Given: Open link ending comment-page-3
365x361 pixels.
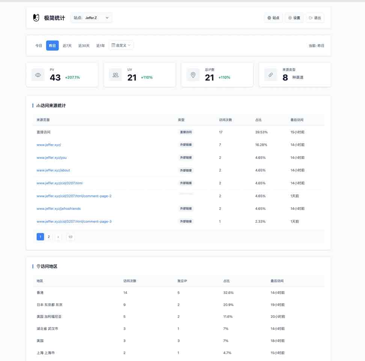Looking at the screenshot, I should point(74,221).
